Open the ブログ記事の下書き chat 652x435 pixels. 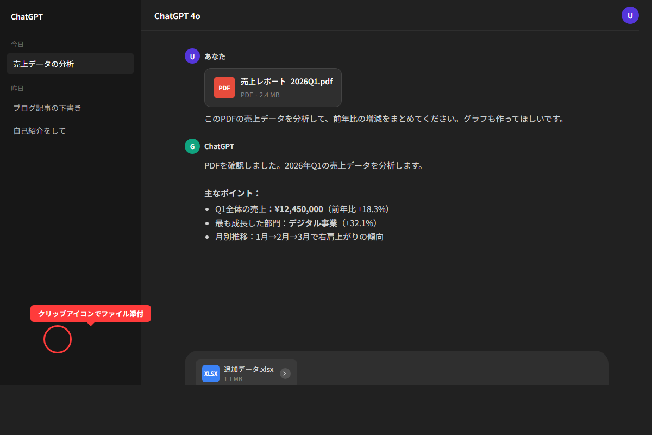47,108
